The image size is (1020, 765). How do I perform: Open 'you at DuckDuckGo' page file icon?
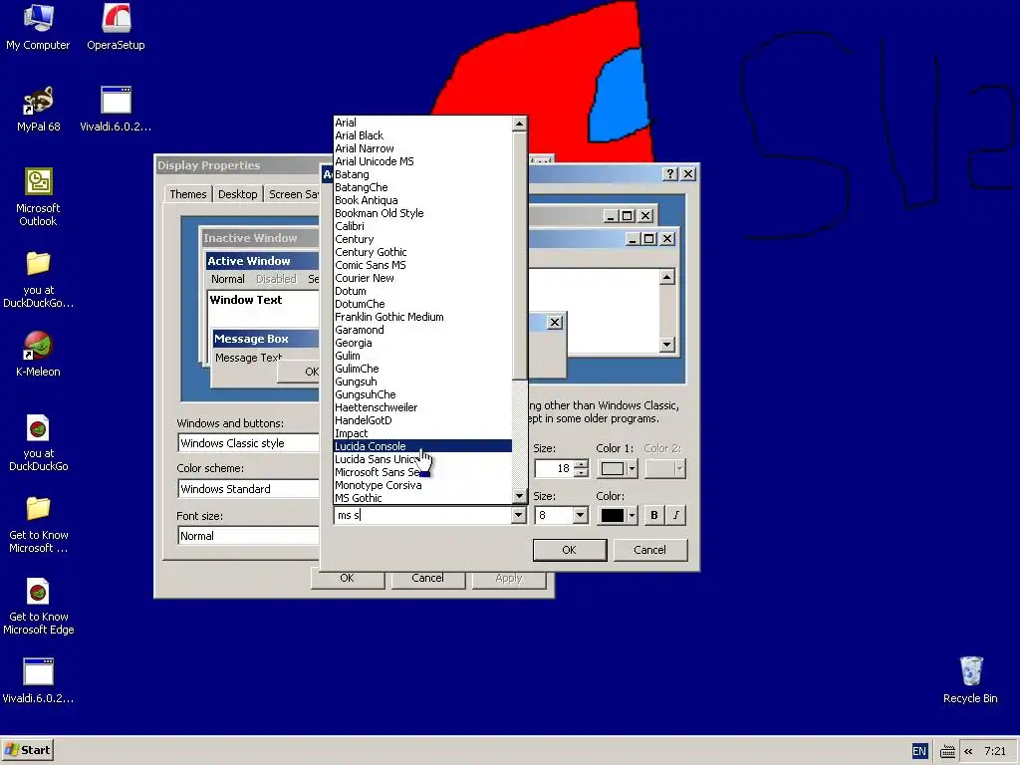(x=38, y=442)
